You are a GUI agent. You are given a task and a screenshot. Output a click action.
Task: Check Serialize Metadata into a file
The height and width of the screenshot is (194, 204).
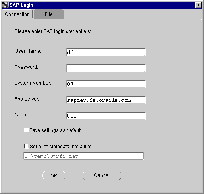[26, 146]
